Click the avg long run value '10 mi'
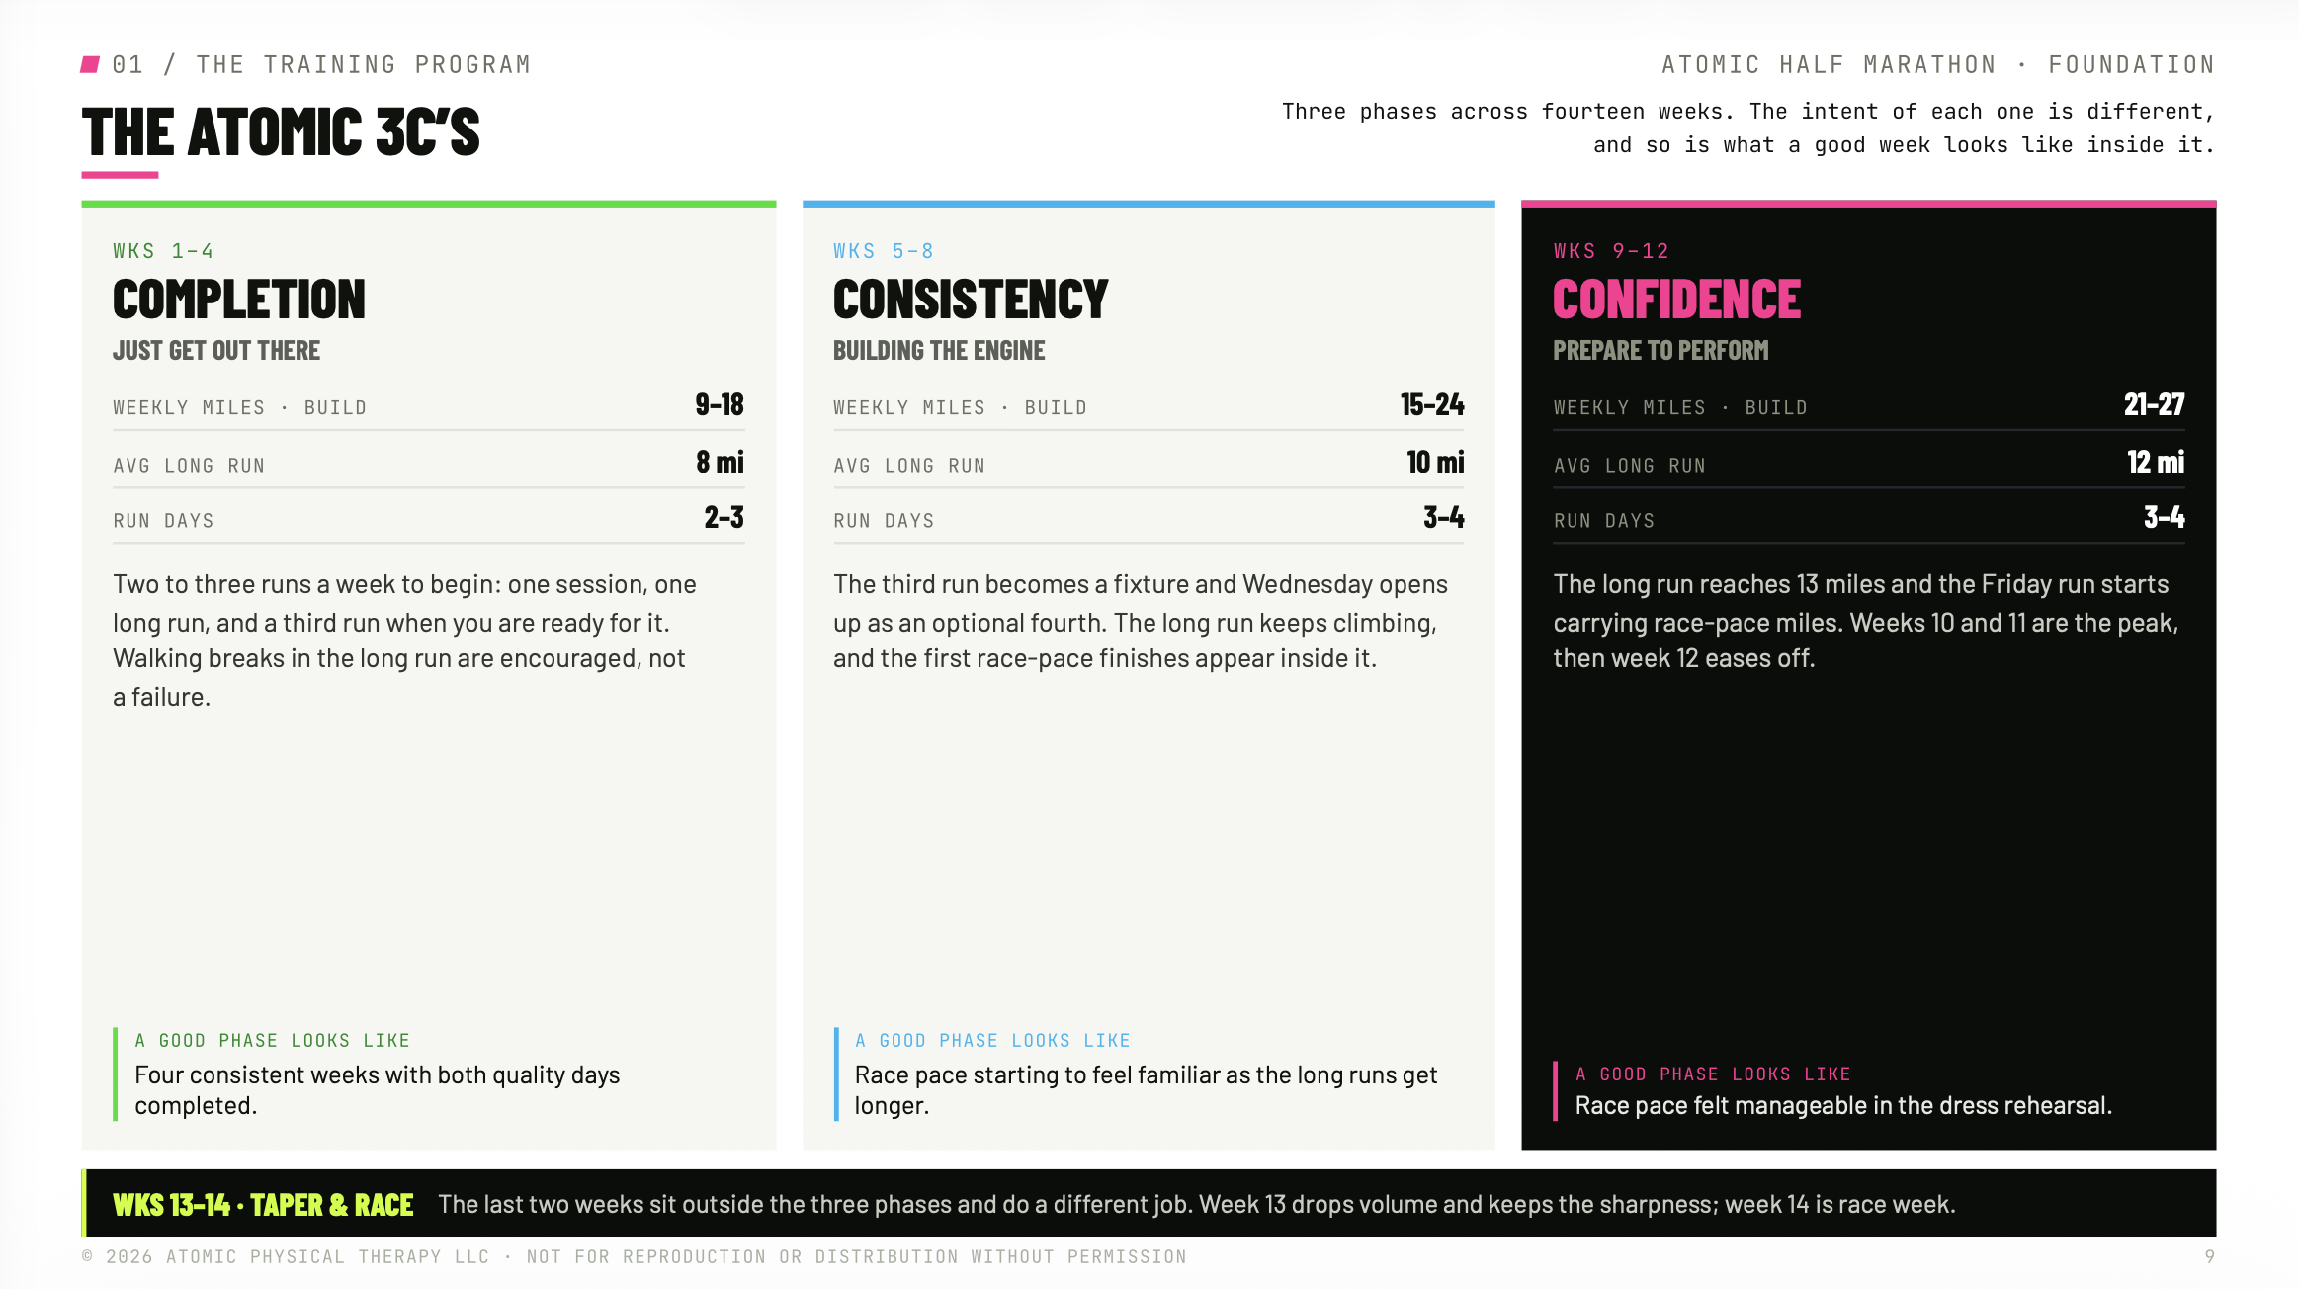2299x1289 pixels. tap(1435, 462)
